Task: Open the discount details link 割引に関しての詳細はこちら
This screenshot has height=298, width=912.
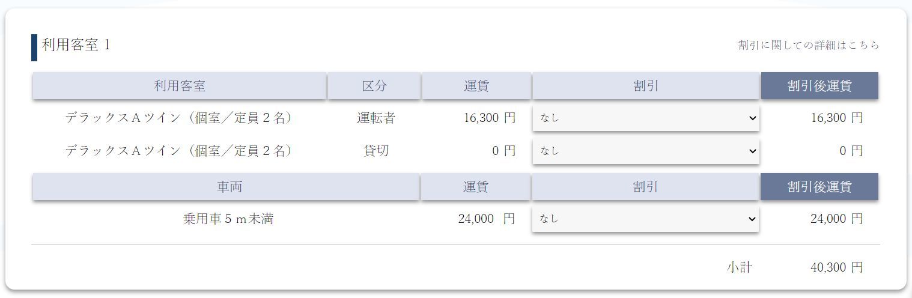Action: pyautogui.click(x=808, y=45)
